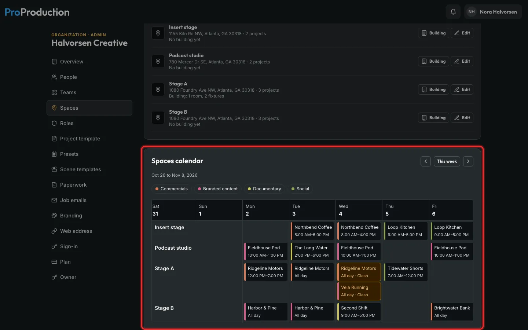Image resolution: width=528 pixels, height=330 pixels.
Task: Open Overview in the sidebar
Action: (89, 62)
